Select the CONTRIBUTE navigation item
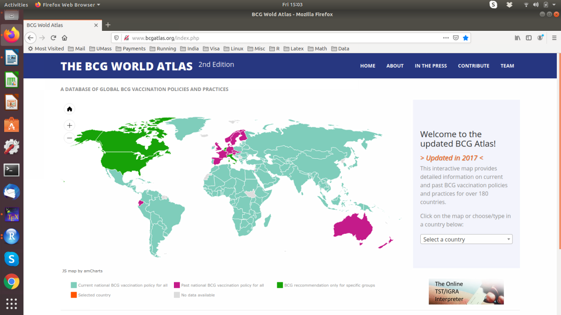The height and width of the screenshot is (315, 561). pyautogui.click(x=473, y=66)
